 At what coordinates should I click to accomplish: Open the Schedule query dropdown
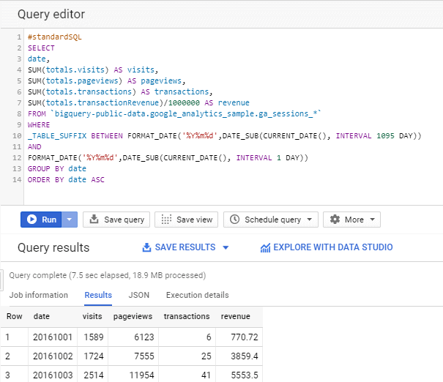coord(271,220)
